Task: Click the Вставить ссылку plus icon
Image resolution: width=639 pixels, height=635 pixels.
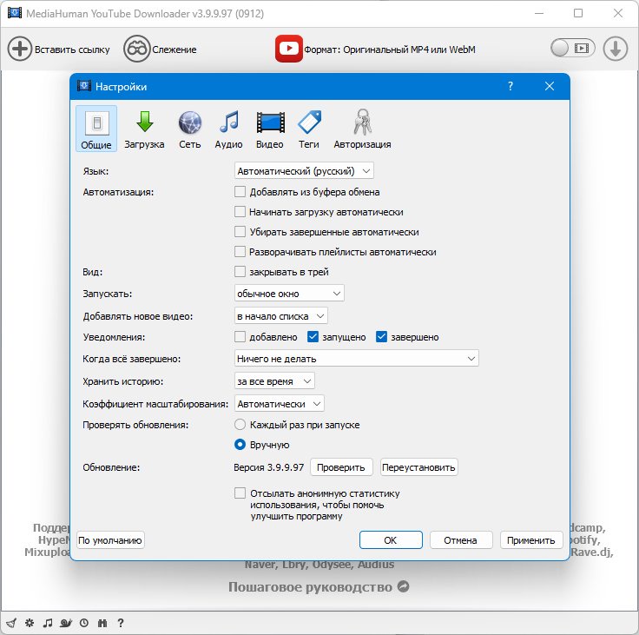Action: coord(19,49)
